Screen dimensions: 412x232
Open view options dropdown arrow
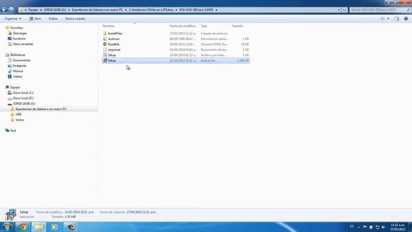point(388,19)
